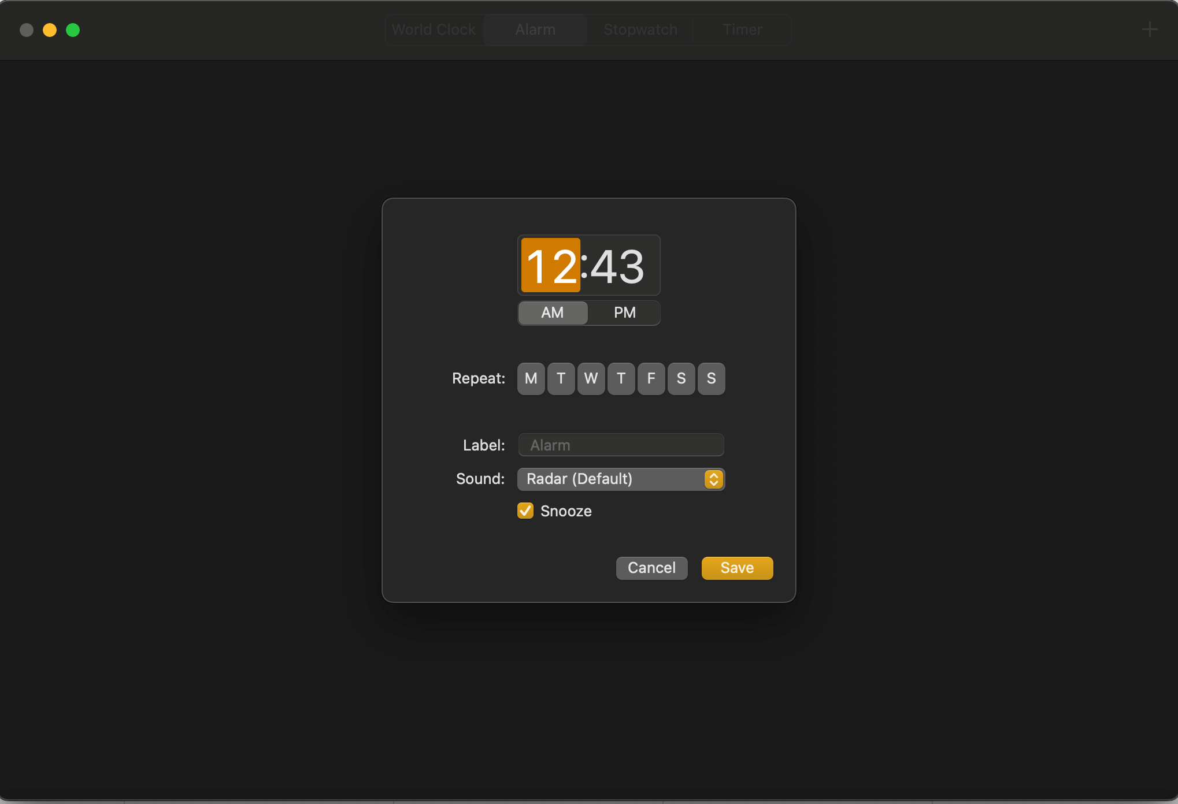This screenshot has width=1178, height=804.
Task: Enable Tuesday repeat
Action: point(561,378)
